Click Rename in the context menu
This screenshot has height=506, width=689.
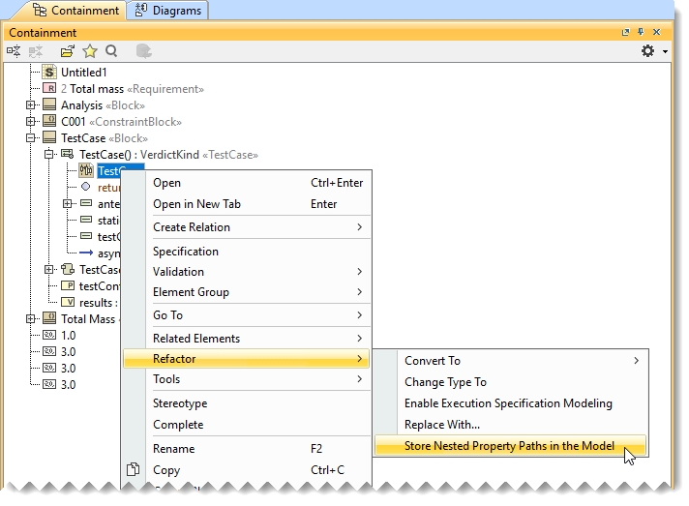pyautogui.click(x=173, y=449)
